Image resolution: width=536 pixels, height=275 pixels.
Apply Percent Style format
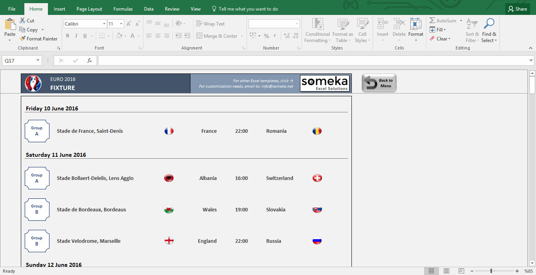[266, 36]
